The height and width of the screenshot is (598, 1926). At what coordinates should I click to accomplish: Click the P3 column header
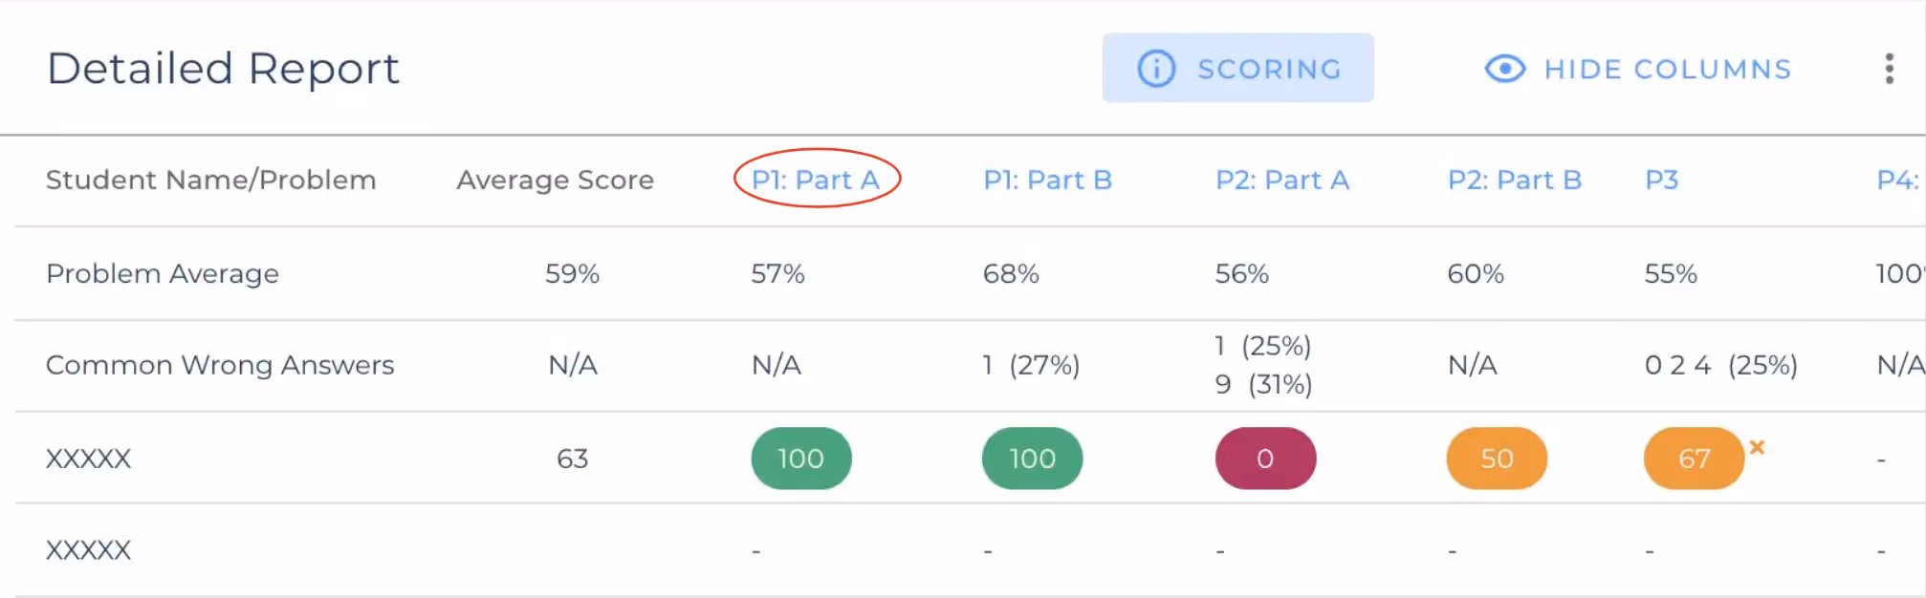tap(1662, 179)
